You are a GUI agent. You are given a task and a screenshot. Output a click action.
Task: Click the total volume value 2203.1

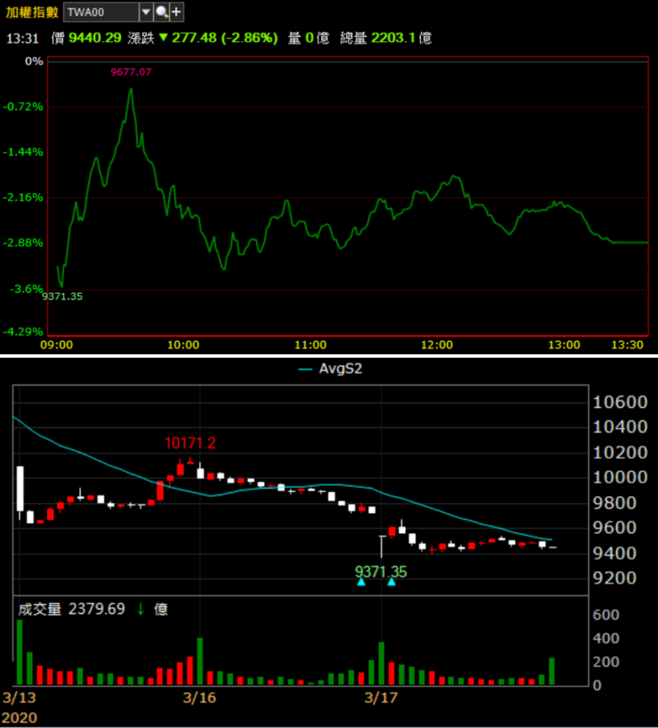coord(394,38)
